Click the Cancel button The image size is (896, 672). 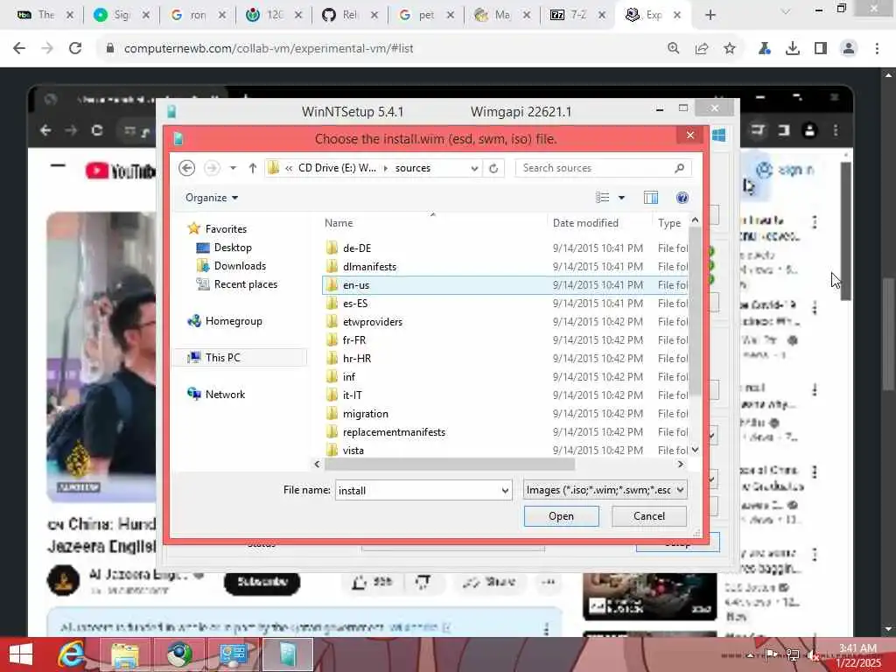[649, 516]
